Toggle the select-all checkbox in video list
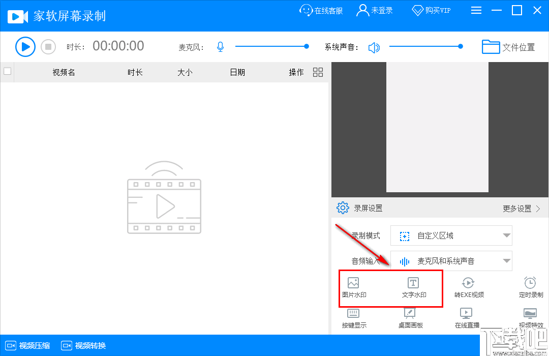Screen dimensions: 549x356 point(7,72)
